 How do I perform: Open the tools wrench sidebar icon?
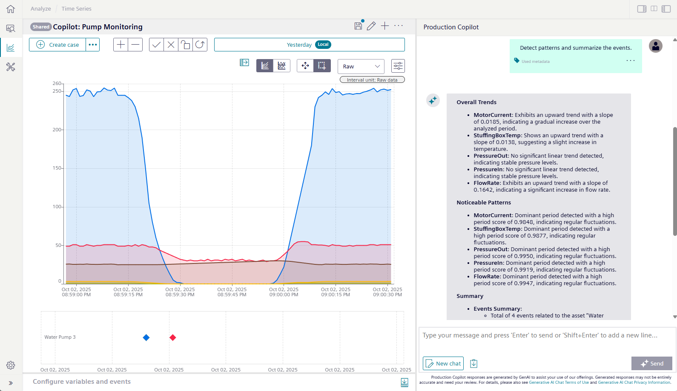pos(11,67)
